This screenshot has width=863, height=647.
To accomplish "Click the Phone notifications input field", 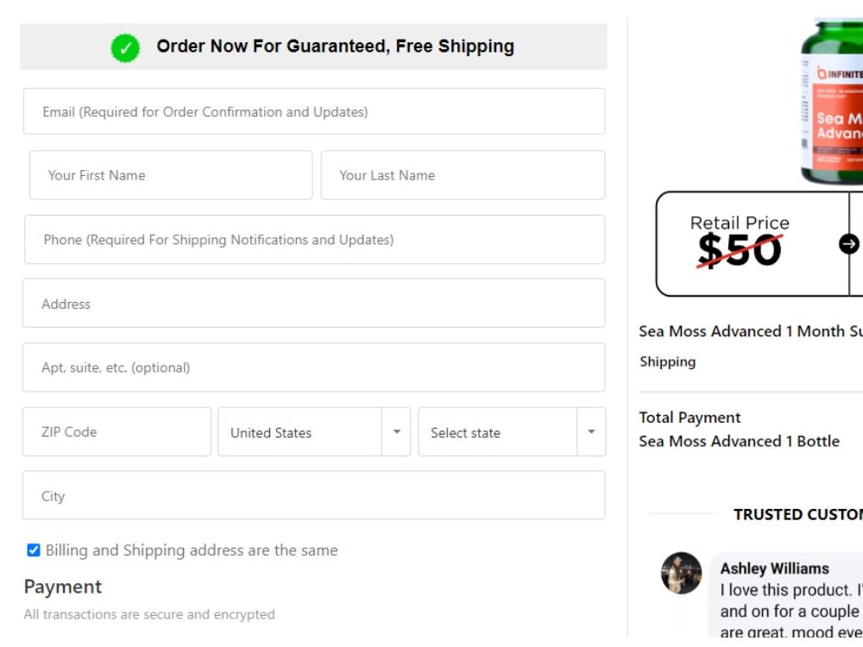I will (x=312, y=240).
